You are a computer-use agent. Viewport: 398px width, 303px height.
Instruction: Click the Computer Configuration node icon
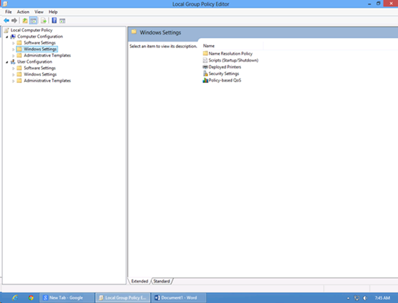pos(13,36)
